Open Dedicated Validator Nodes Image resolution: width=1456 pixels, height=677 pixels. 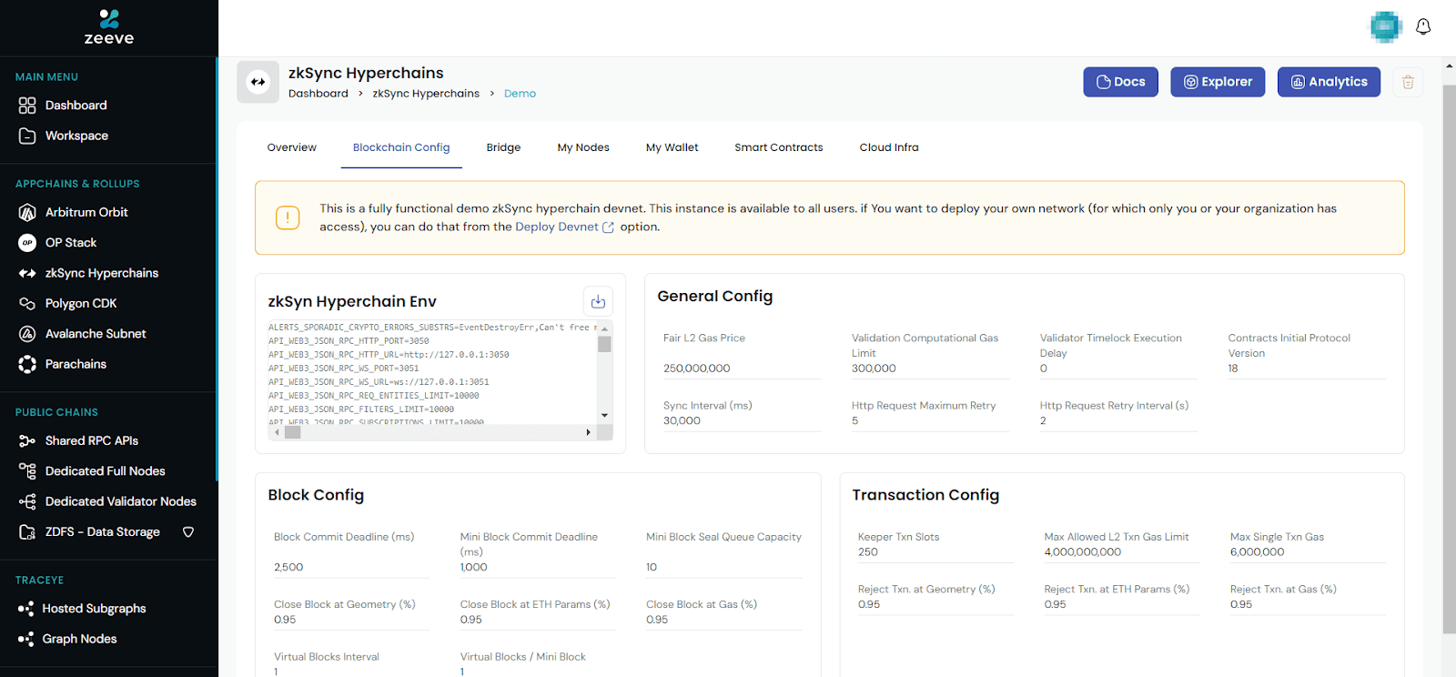point(121,501)
